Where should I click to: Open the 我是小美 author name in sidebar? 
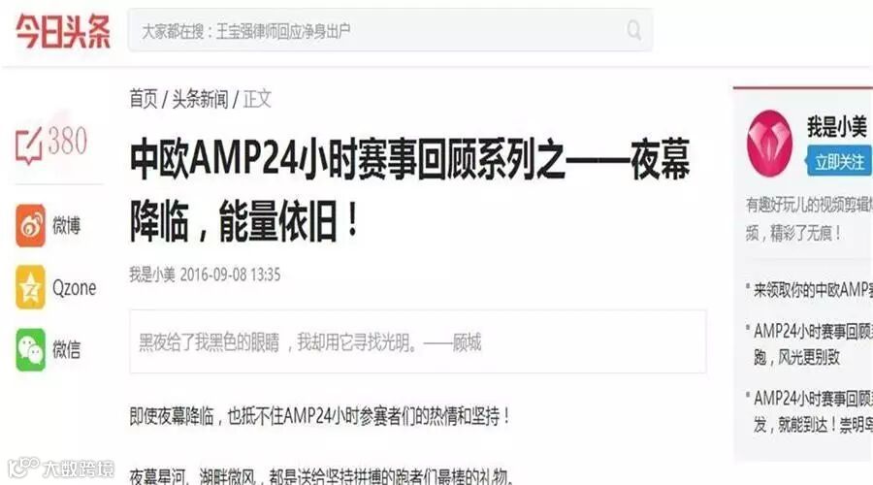click(x=837, y=126)
